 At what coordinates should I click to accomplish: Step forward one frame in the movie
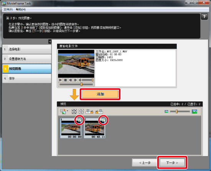point(75,80)
